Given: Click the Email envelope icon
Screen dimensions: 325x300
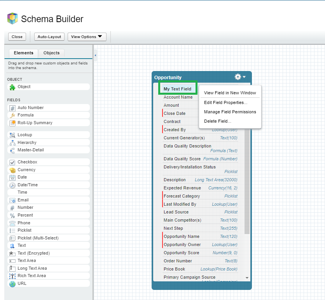Looking at the screenshot, I should point(12,200).
